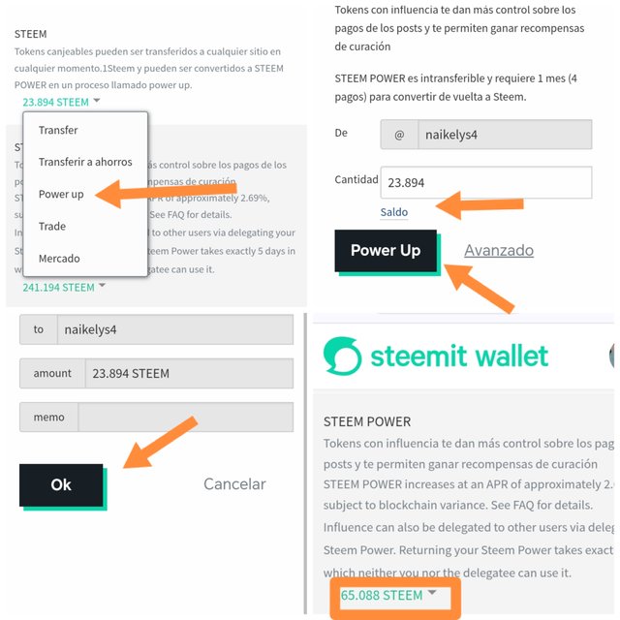Click the Saldo link under Cantidad

click(x=394, y=212)
